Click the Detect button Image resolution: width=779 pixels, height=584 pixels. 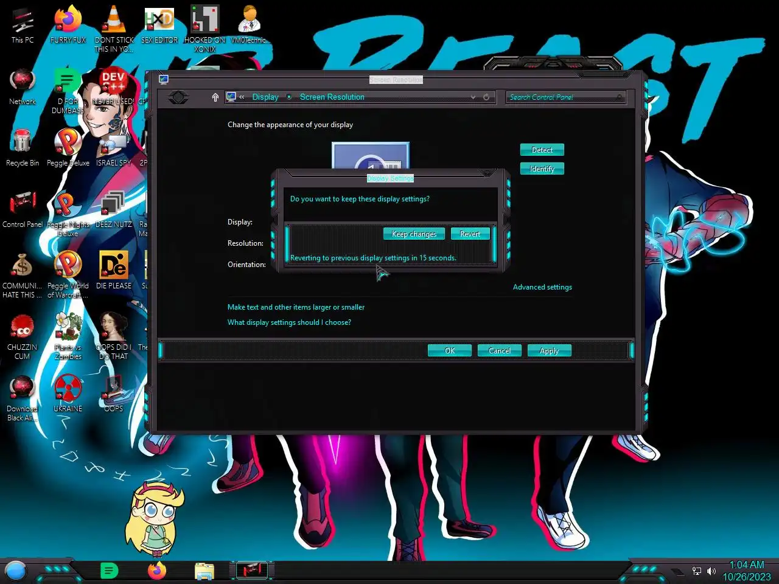(542, 150)
